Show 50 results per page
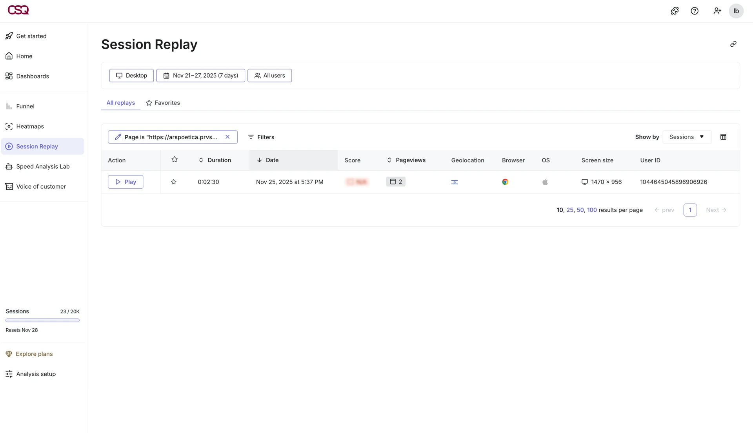The image size is (753, 433). pyautogui.click(x=580, y=210)
